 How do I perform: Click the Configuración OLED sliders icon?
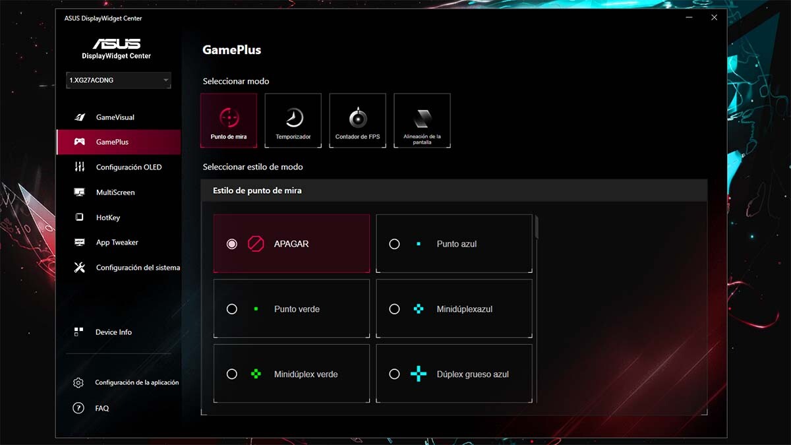pos(79,167)
